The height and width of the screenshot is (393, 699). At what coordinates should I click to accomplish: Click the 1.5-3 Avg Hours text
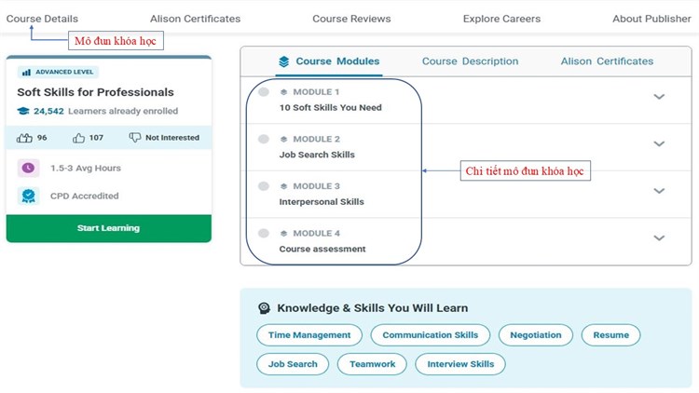click(x=86, y=168)
